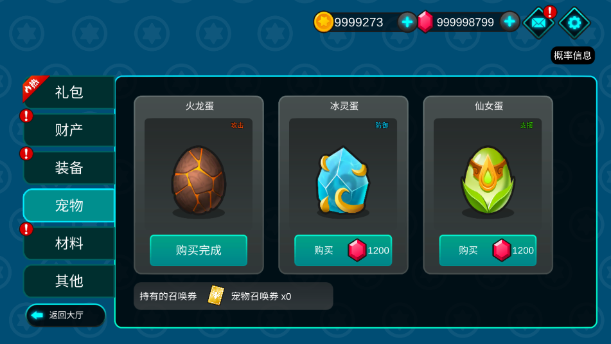Open the 礼包 gift pack tab
Screen dimensions: 611x344
[69, 93]
